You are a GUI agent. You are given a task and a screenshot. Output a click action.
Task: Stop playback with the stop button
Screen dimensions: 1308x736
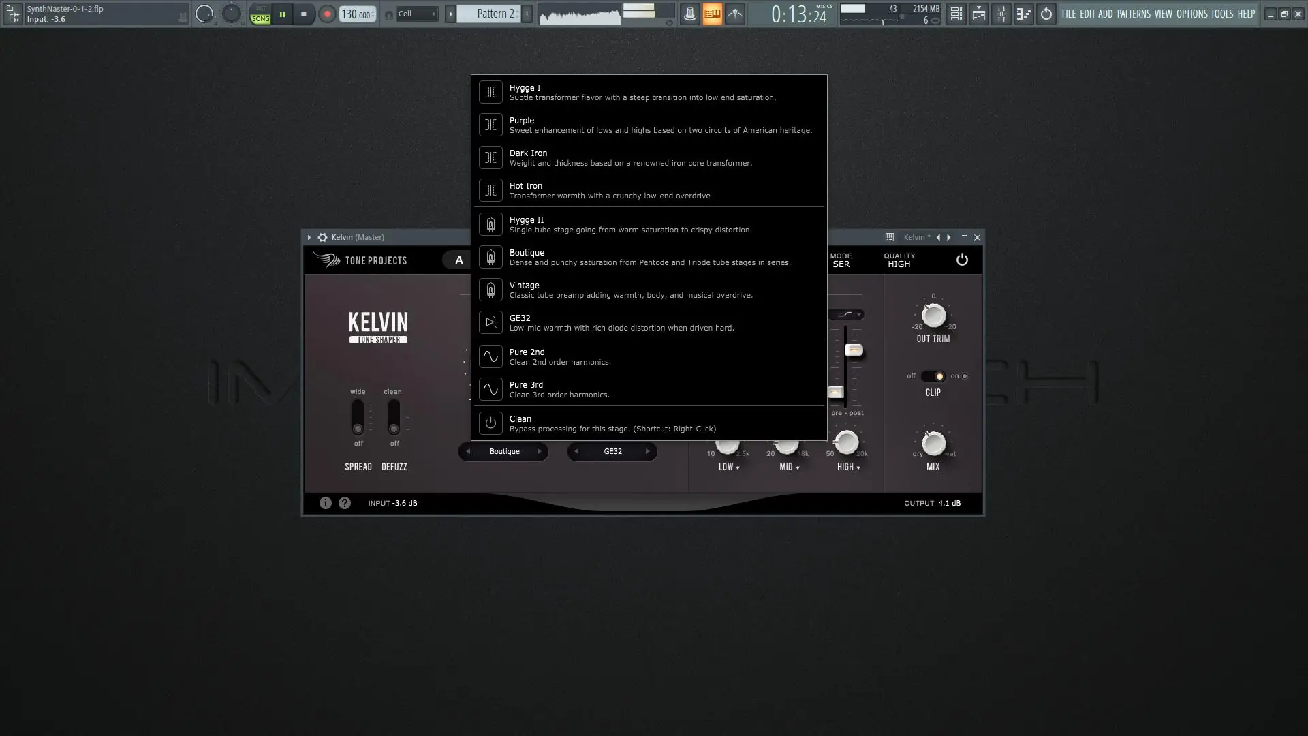pos(304,14)
